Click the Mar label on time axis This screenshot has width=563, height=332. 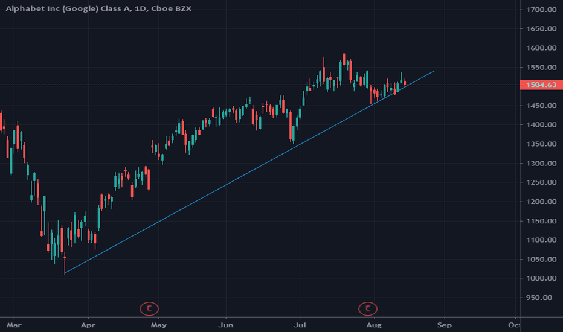pyautogui.click(x=14, y=325)
